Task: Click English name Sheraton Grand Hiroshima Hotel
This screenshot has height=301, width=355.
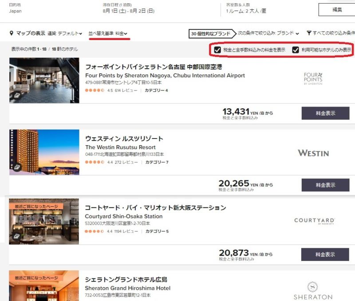Action: coord(127,288)
